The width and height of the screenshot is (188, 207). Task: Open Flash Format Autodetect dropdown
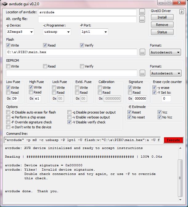[165, 52]
